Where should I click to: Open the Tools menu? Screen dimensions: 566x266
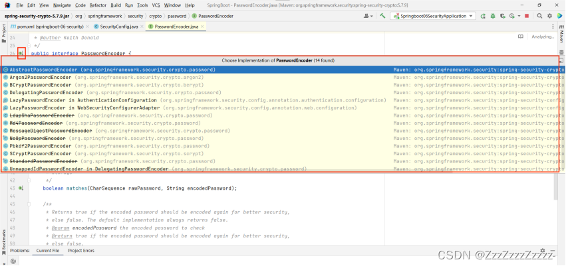(x=142, y=5)
